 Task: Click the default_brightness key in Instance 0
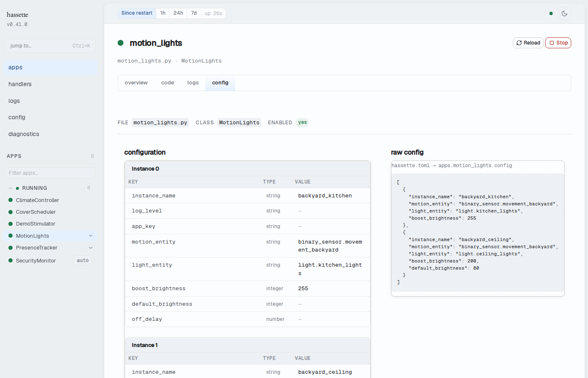162,304
